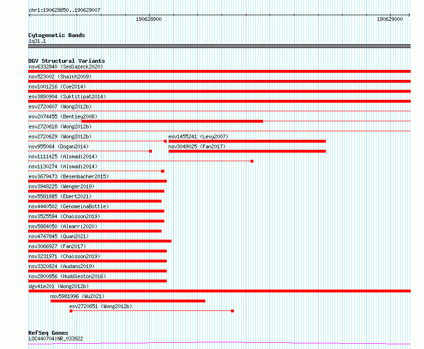This screenshot has height=349, width=424.
Task: Click the right end square of nsv955064
Action: point(151,151)
